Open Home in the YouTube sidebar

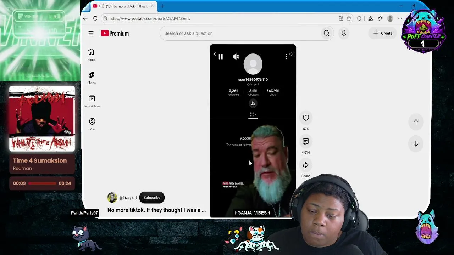[x=91, y=55]
